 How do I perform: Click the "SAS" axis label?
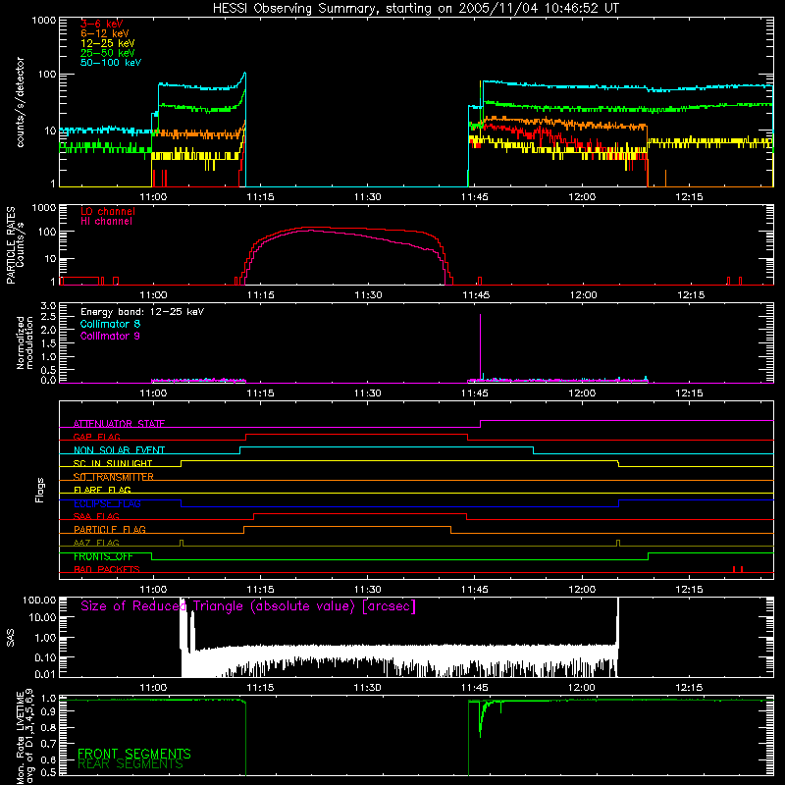[x=11, y=638]
